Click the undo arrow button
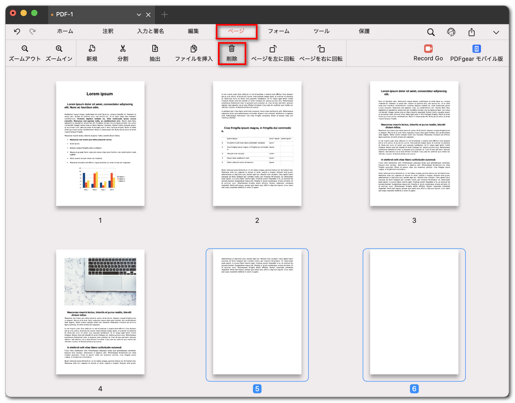The image size is (515, 403). tap(17, 32)
